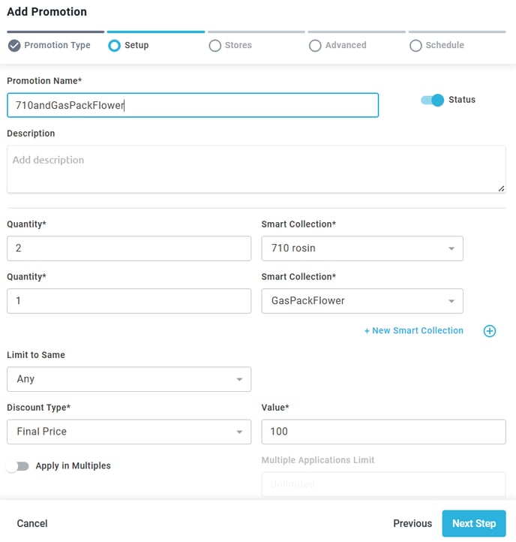Toggle the Status switch off
516x542 pixels.
tap(432, 101)
